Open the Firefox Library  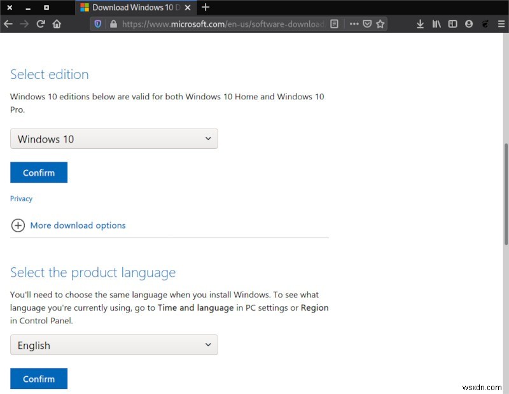pos(436,24)
